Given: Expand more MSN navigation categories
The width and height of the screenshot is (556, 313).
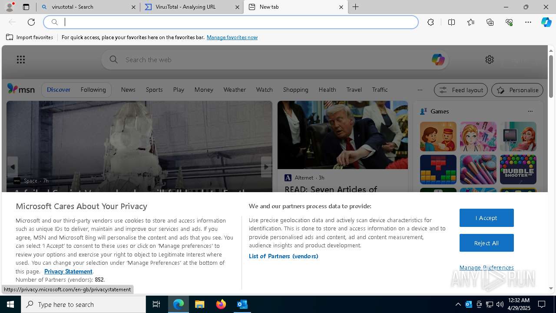Looking at the screenshot, I should coord(420,90).
